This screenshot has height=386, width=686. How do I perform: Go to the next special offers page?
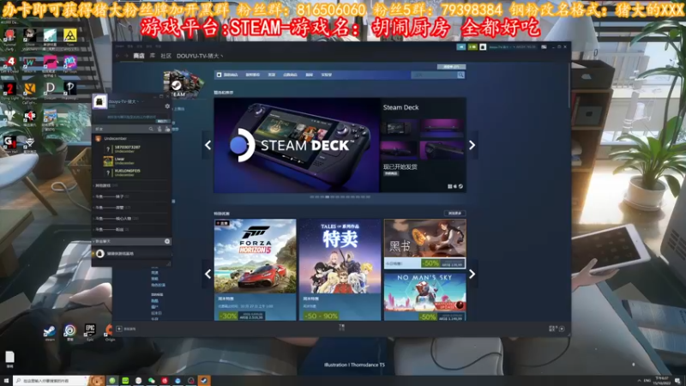(x=472, y=274)
